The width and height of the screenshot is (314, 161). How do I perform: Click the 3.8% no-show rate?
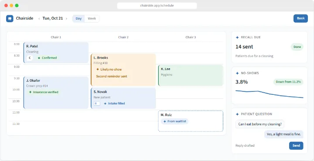242,82
